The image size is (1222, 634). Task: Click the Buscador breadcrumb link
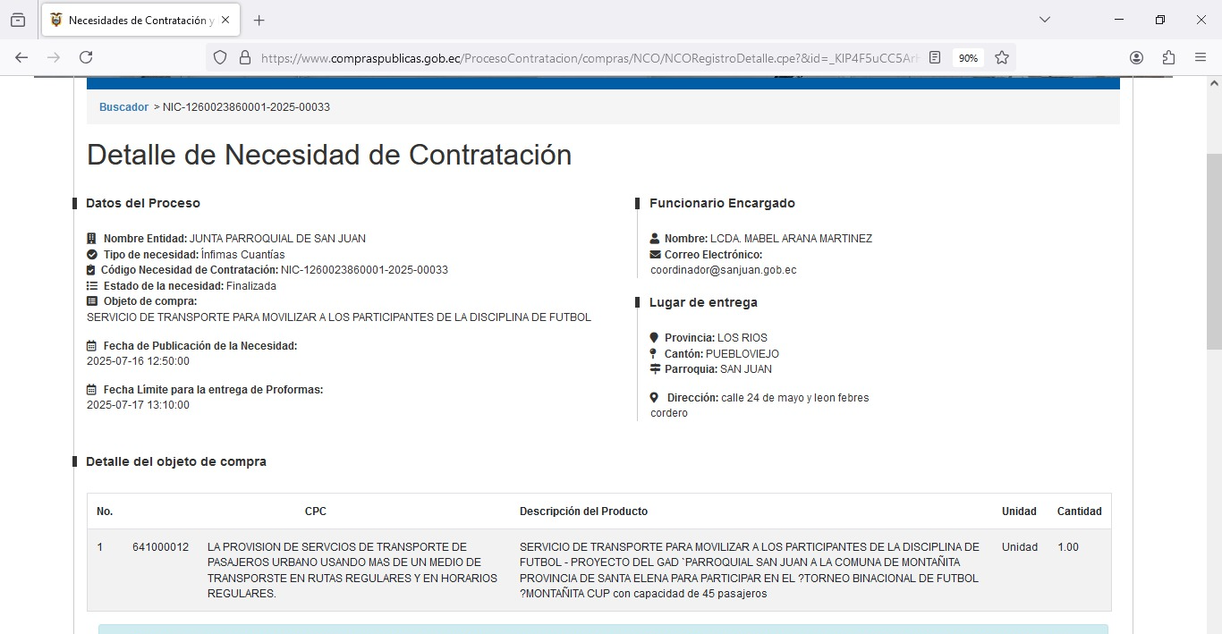(123, 107)
